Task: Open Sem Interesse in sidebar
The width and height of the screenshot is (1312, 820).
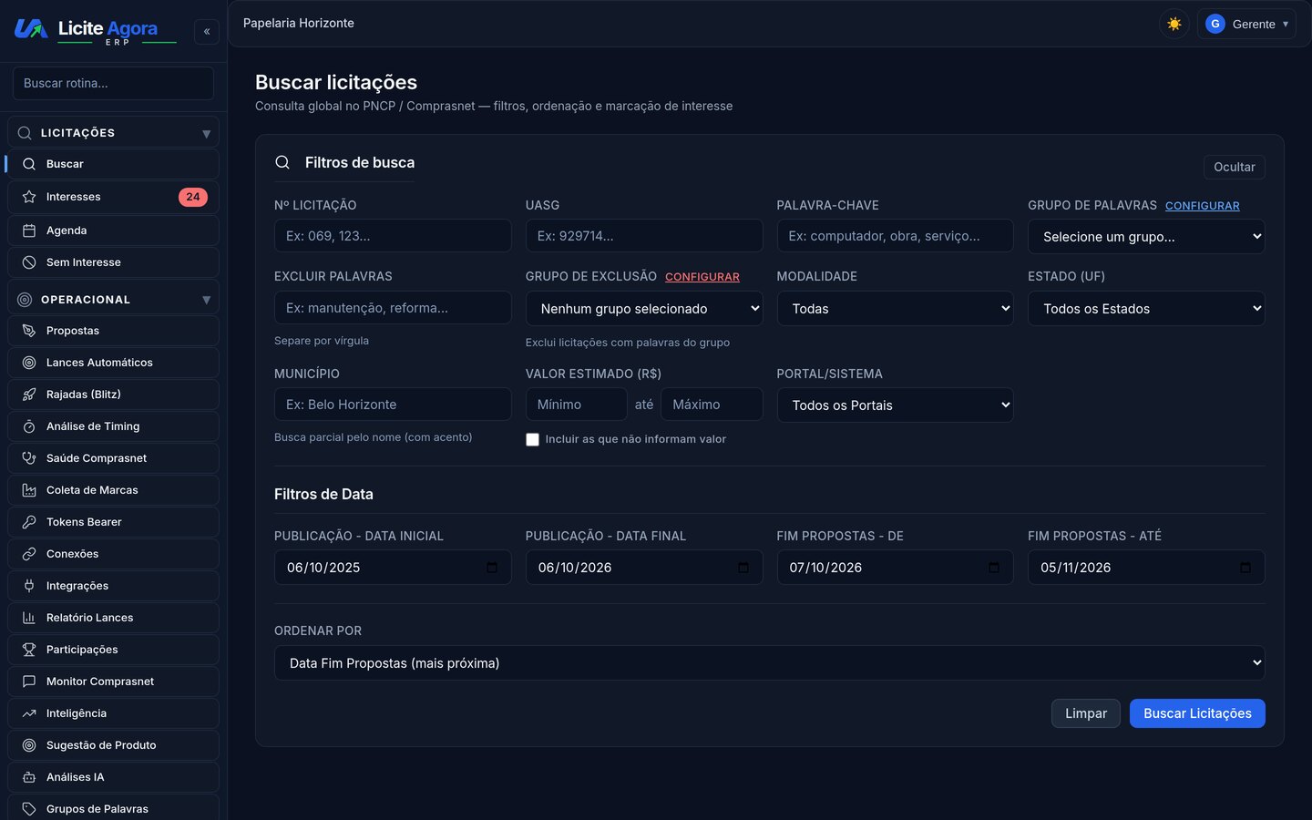Action: [x=113, y=262]
